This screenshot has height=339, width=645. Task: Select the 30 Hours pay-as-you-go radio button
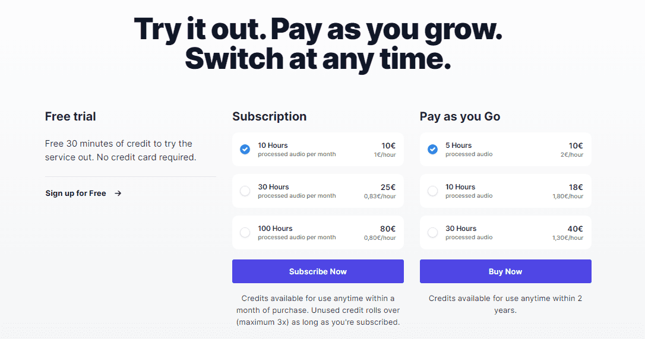tap(432, 232)
